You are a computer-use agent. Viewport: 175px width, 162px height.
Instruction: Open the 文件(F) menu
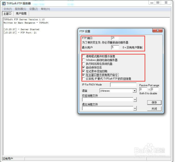pos(8,9)
